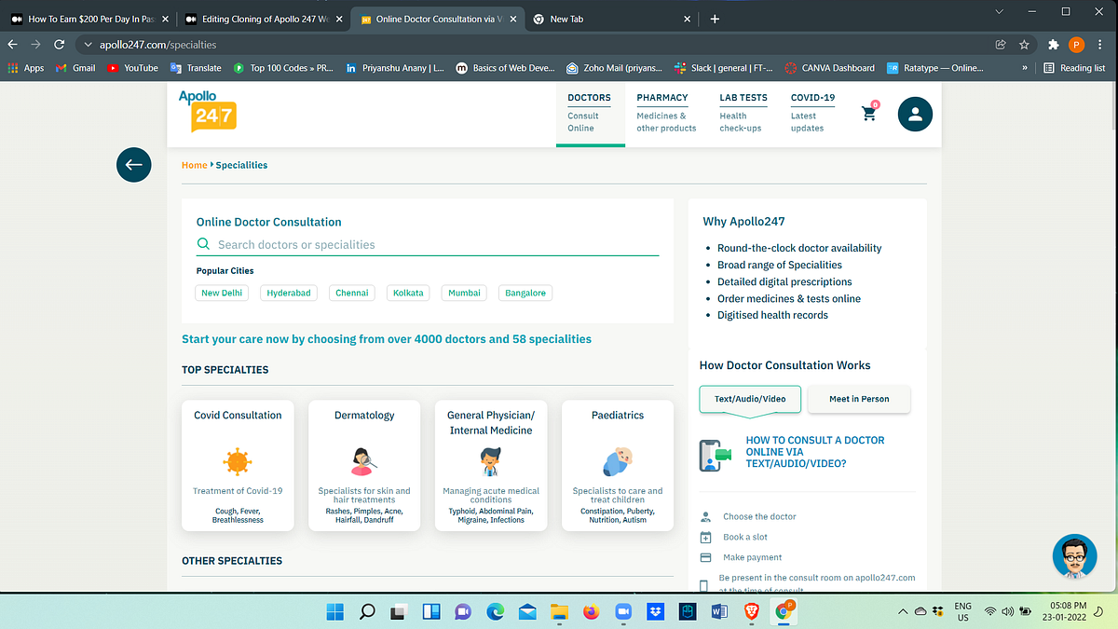
Task: Switch to Meet in Person option
Action: click(859, 399)
